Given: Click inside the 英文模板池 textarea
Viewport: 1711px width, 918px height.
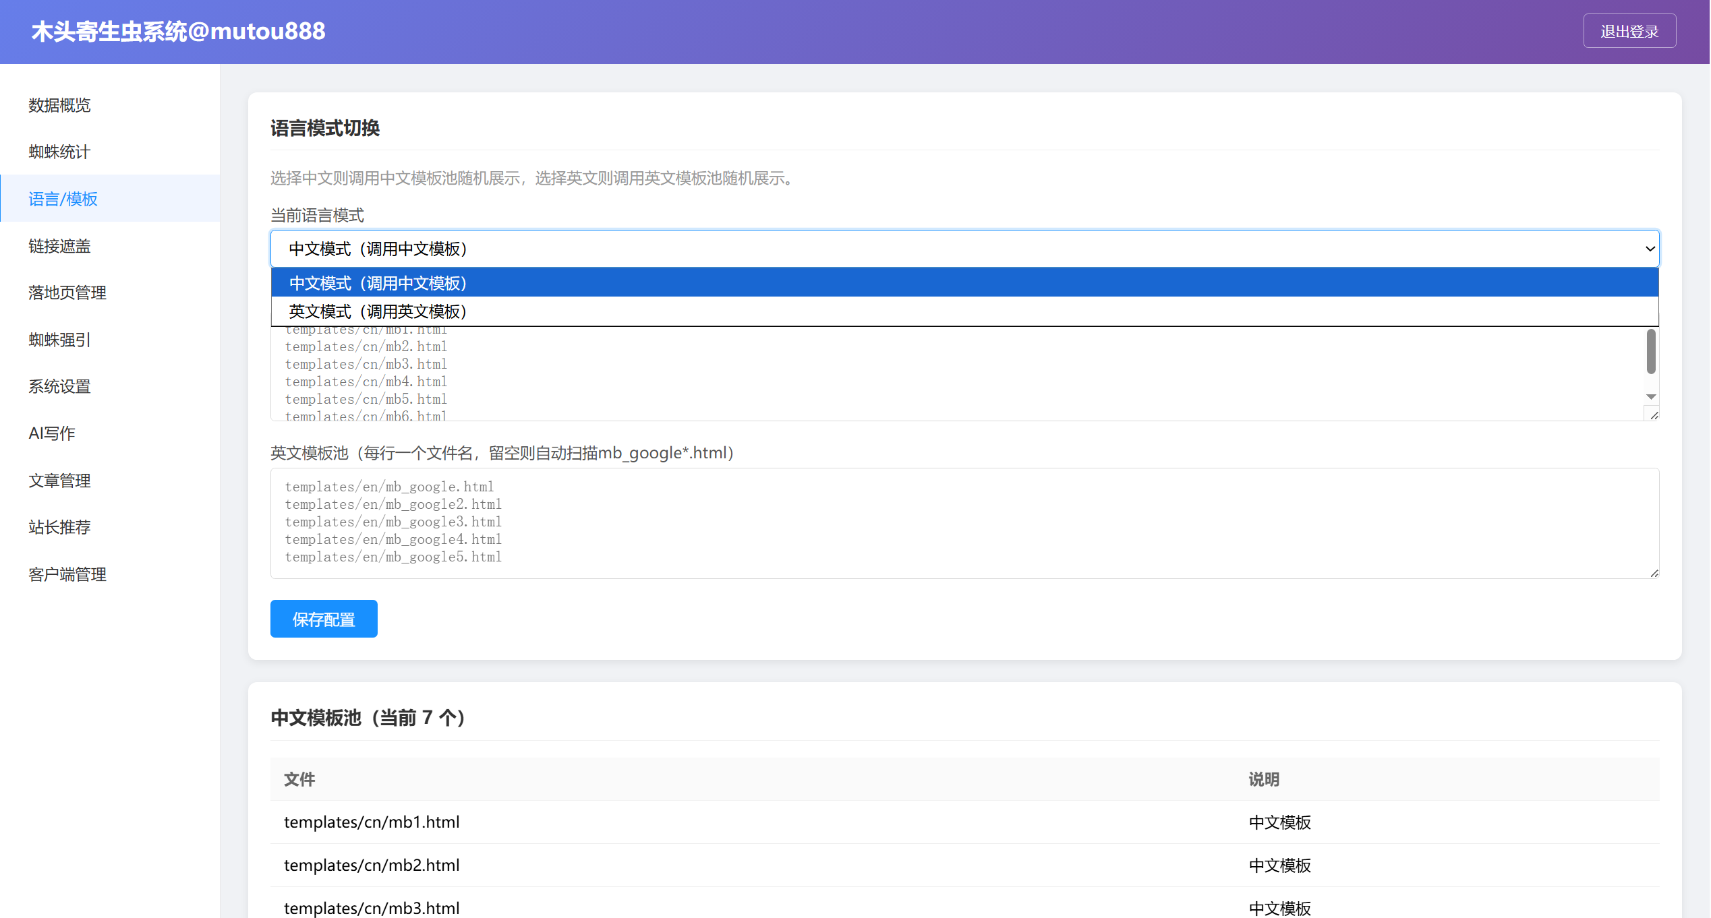Looking at the screenshot, I should [x=964, y=523].
